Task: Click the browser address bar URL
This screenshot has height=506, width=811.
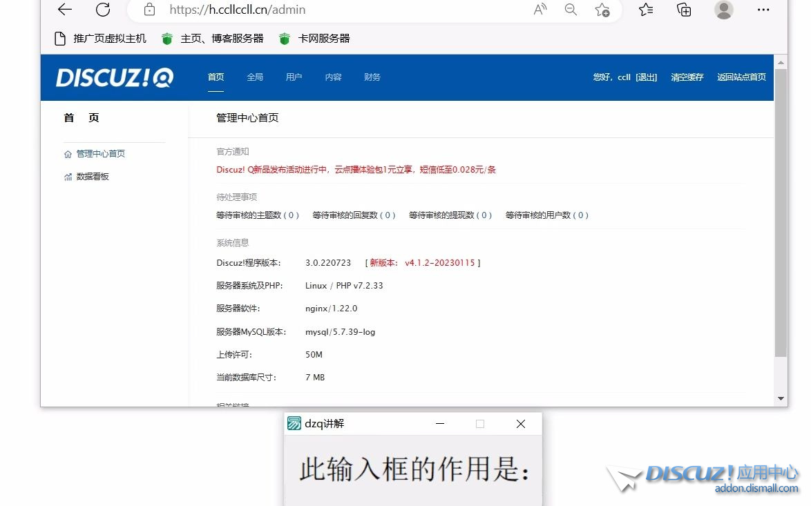Action: [238, 10]
